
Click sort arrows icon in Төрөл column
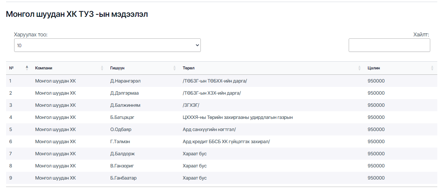tap(359, 68)
